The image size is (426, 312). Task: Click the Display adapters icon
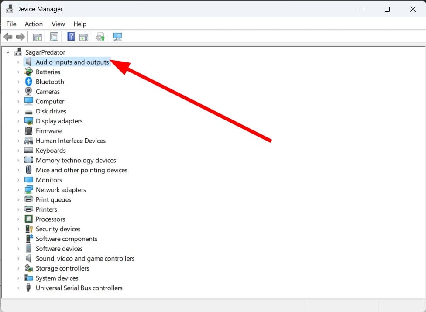coord(28,121)
